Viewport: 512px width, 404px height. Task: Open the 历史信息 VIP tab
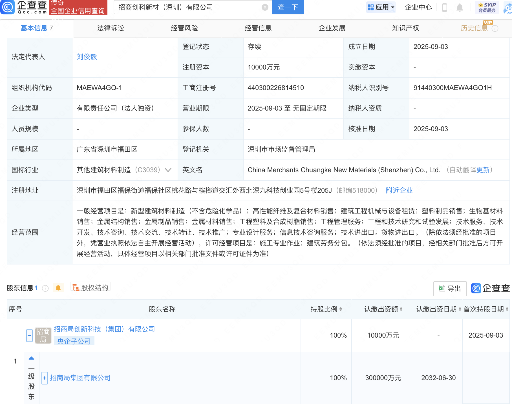(474, 28)
